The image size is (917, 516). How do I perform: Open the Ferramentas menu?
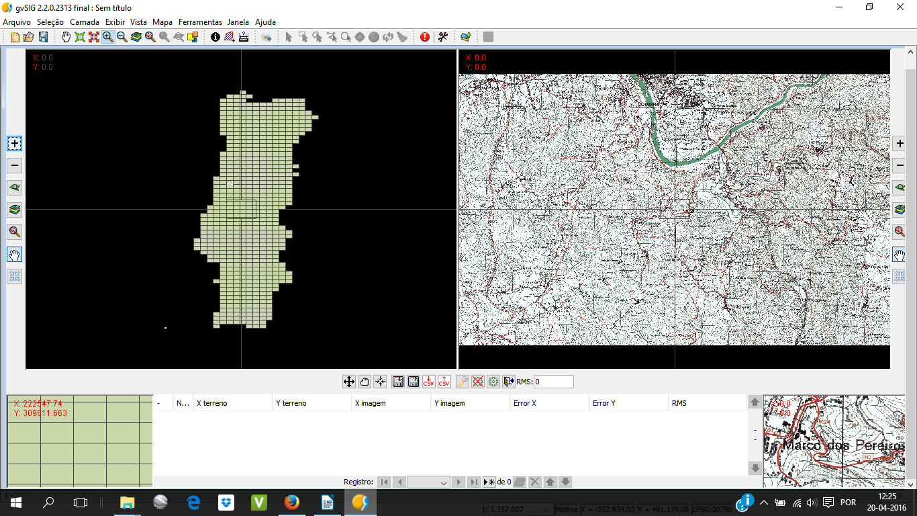(x=200, y=22)
